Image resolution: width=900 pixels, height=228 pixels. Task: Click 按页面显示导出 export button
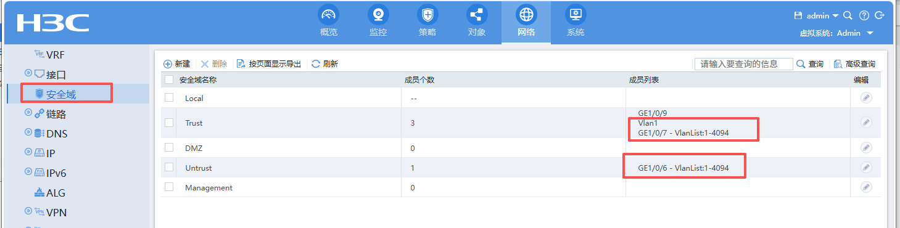[x=269, y=63]
